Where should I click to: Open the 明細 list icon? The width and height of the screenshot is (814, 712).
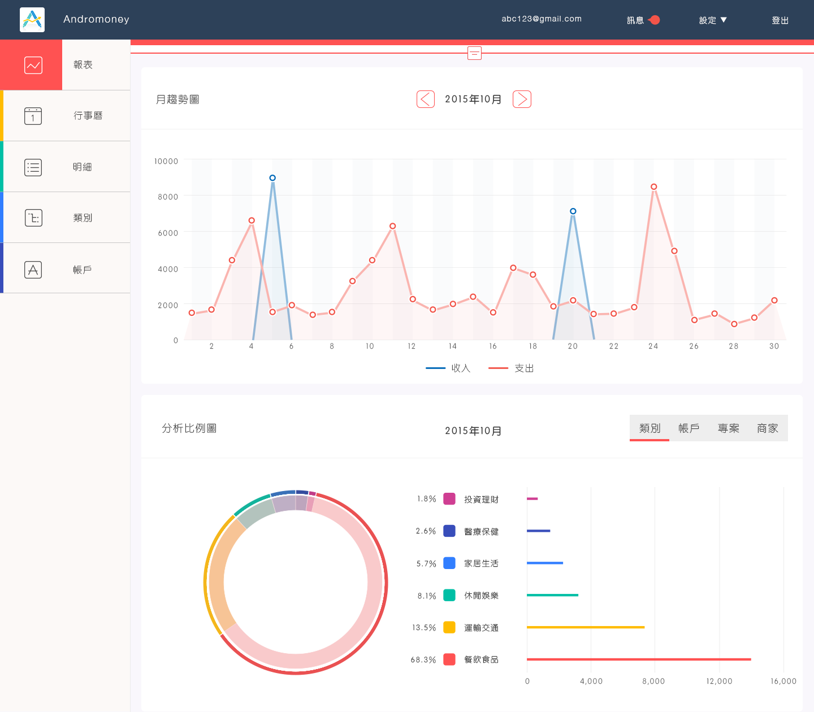(x=33, y=167)
